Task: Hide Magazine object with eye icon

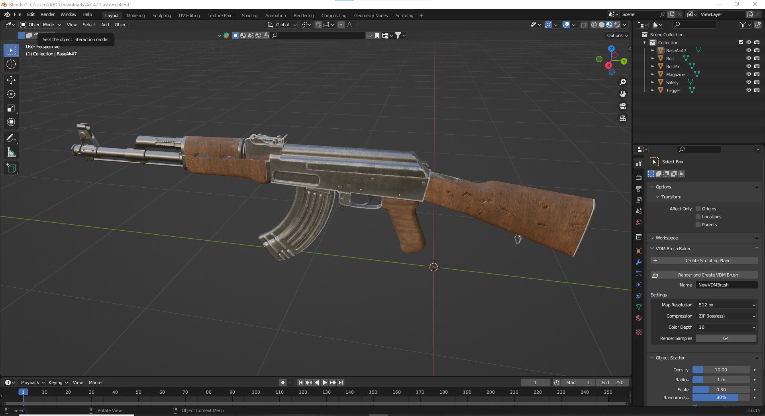Action: point(749,74)
